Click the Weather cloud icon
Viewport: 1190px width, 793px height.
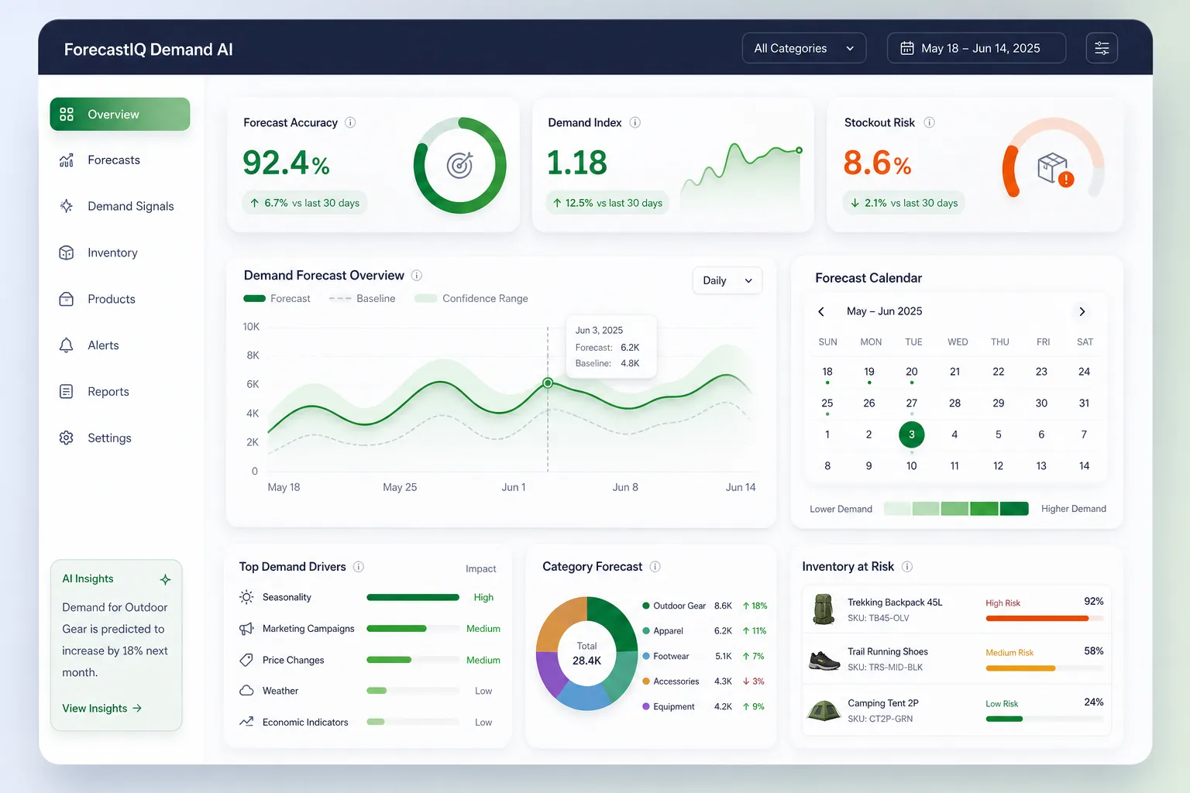click(246, 691)
